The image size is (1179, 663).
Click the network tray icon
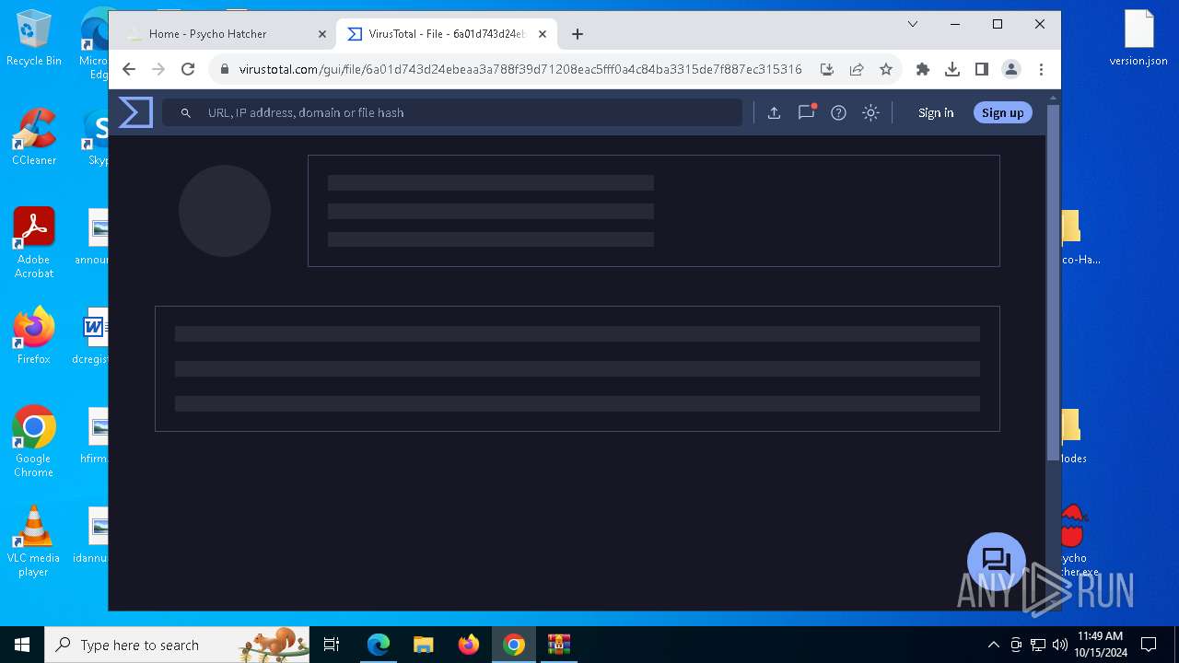point(1038,645)
